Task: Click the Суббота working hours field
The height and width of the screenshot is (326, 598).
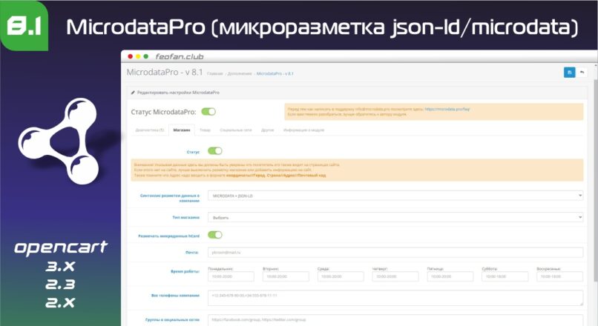Action: [505, 276]
